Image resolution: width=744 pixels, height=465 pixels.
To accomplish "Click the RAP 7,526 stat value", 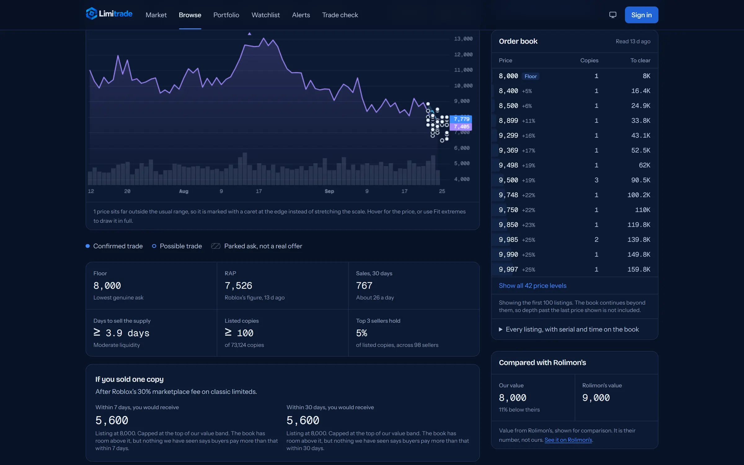I will click(238, 286).
